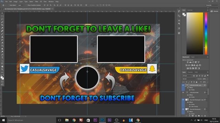Open the Window menu
Screen dimensions: 220x123
click(x=51, y=1)
